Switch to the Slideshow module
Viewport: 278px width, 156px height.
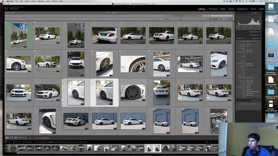(242, 9)
